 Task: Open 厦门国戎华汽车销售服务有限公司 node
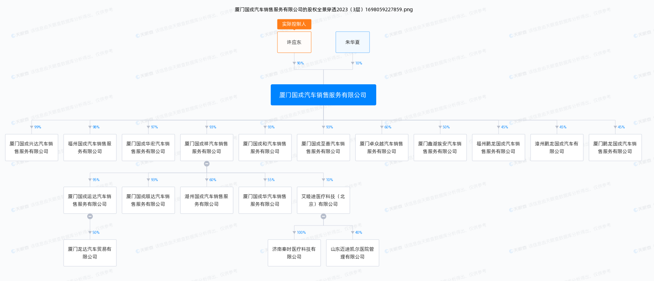click(265, 200)
